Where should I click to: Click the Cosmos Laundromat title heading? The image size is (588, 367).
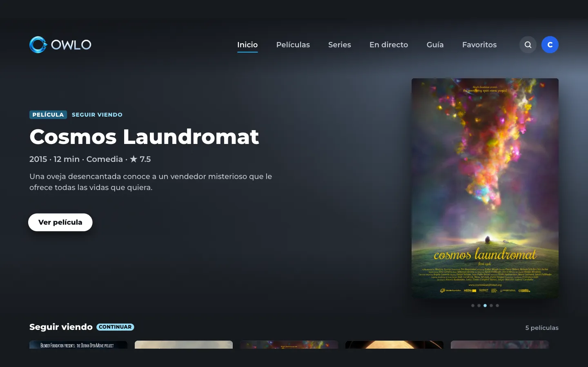pyautogui.click(x=144, y=137)
